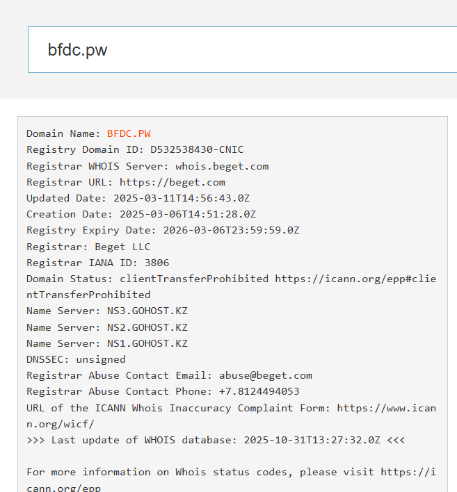Click the Last update of WHOIS database timestamp
This screenshot has width=457, height=492.
[x=312, y=440]
